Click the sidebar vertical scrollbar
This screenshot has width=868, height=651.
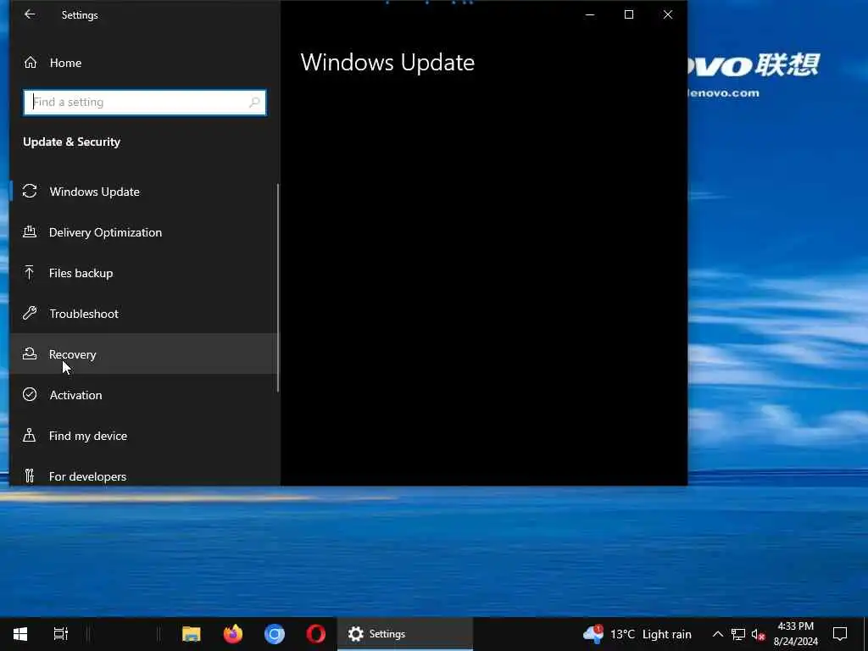tap(277, 288)
